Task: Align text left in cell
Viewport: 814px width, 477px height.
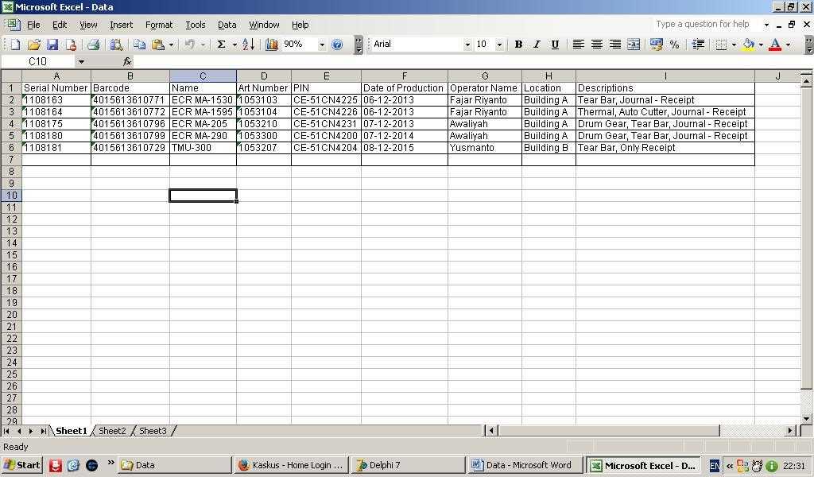Action: pos(579,45)
